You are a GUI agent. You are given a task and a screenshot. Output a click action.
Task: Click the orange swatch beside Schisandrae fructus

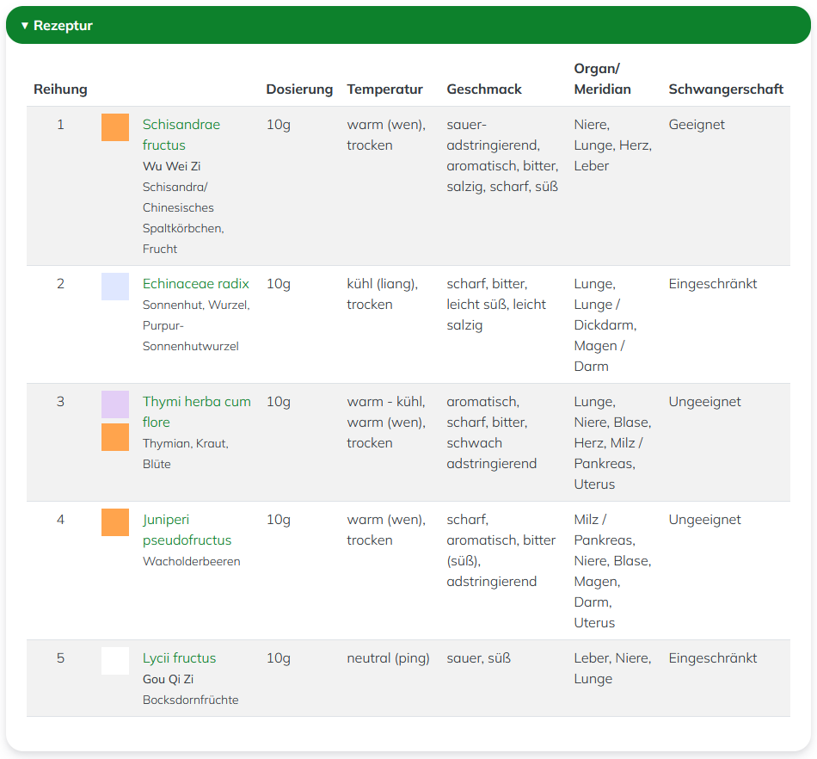pos(115,127)
